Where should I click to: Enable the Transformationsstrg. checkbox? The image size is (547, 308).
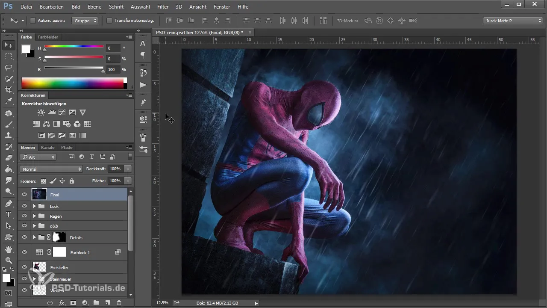coord(109,20)
